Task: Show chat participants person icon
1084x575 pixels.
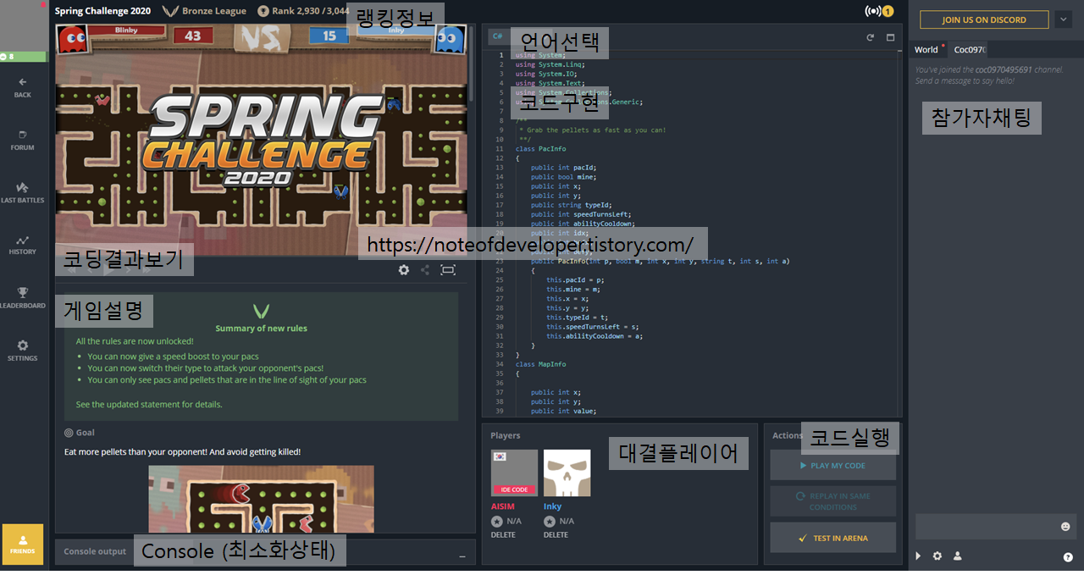Action: click(957, 556)
